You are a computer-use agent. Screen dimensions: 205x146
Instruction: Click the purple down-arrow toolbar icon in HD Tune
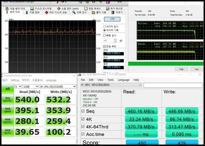pyautogui.click(x=108, y=2)
